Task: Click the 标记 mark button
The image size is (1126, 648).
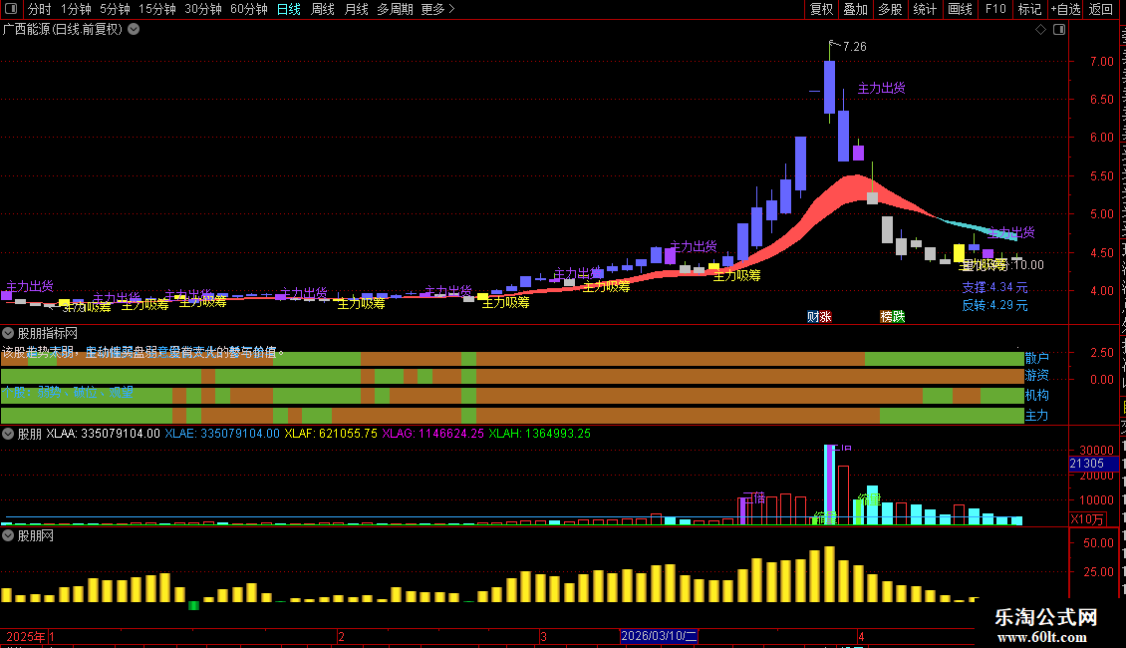Action: pyautogui.click(x=1029, y=9)
